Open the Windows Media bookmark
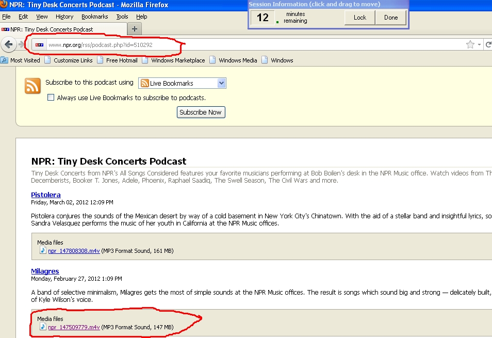 (x=234, y=60)
